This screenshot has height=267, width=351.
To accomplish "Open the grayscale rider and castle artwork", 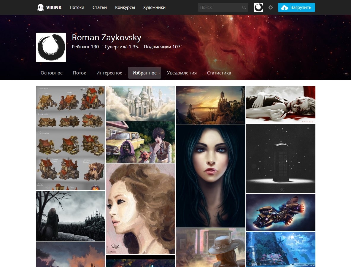I will 71,216.
